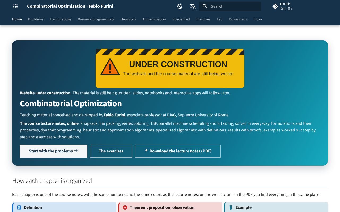Open the grid apps menu icon
This screenshot has width=340, height=212.
tap(15, 6)
